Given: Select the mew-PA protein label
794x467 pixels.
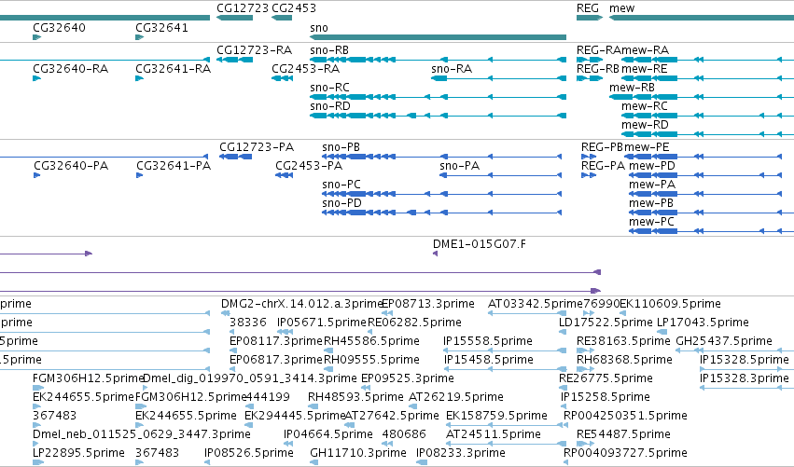Looking at the screenshot, I should click(x=652, y=185).
